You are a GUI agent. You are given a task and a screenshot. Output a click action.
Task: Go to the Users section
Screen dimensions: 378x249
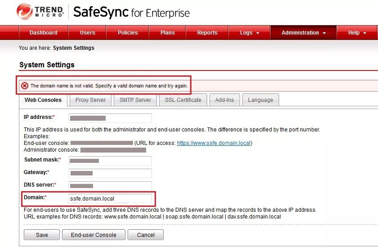click(88, 32)
